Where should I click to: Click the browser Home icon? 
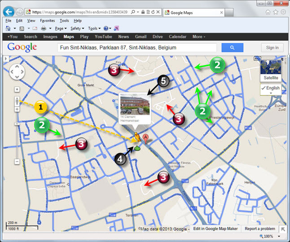(x=268, y=12)
